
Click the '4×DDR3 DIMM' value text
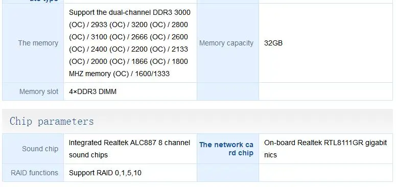[92, 91]
